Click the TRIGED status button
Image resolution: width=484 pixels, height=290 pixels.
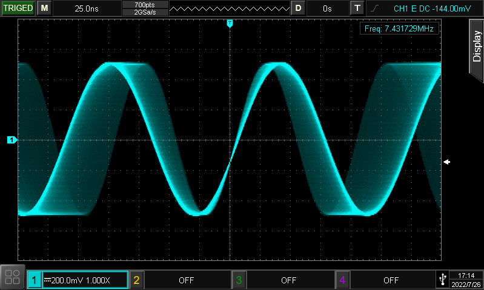[18, 8]
